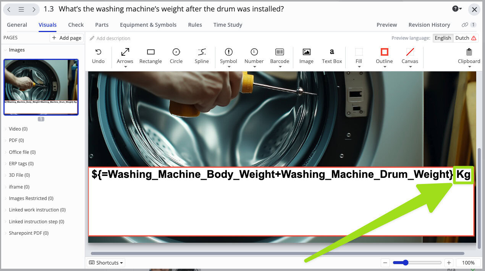
Task: Select the washing machine page thumbnail
Action: 41,87
